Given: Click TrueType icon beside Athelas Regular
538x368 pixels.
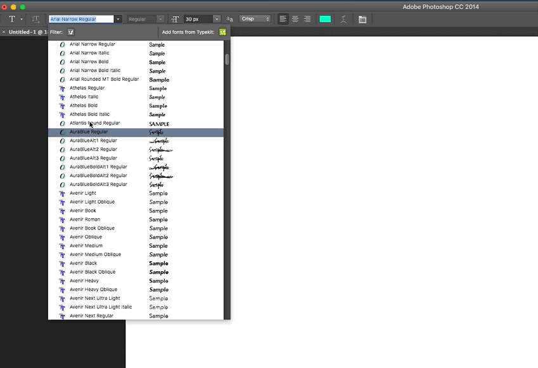Looking at the screenshot, I should pyautogui.click(x=62, y=89).
